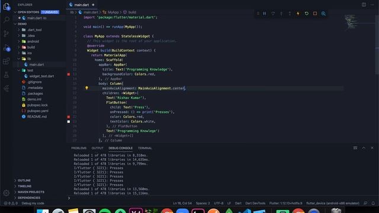Switch to the Terminal panel tab

pyautogui.click(x=144, y=148)
